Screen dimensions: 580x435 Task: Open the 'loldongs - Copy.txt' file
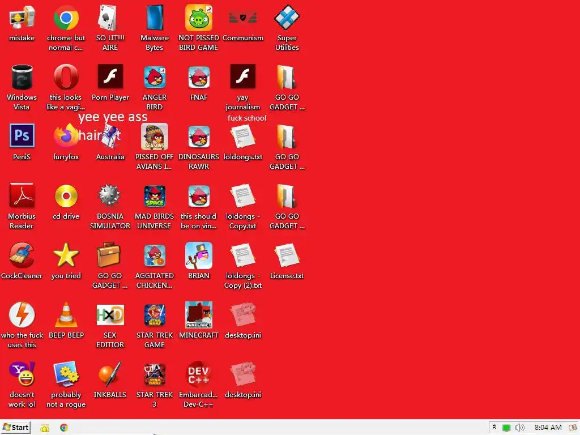tap(242, 196)
